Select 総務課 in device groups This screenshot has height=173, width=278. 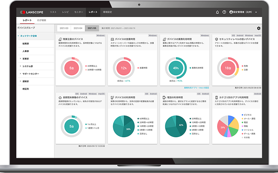[26, 44]
